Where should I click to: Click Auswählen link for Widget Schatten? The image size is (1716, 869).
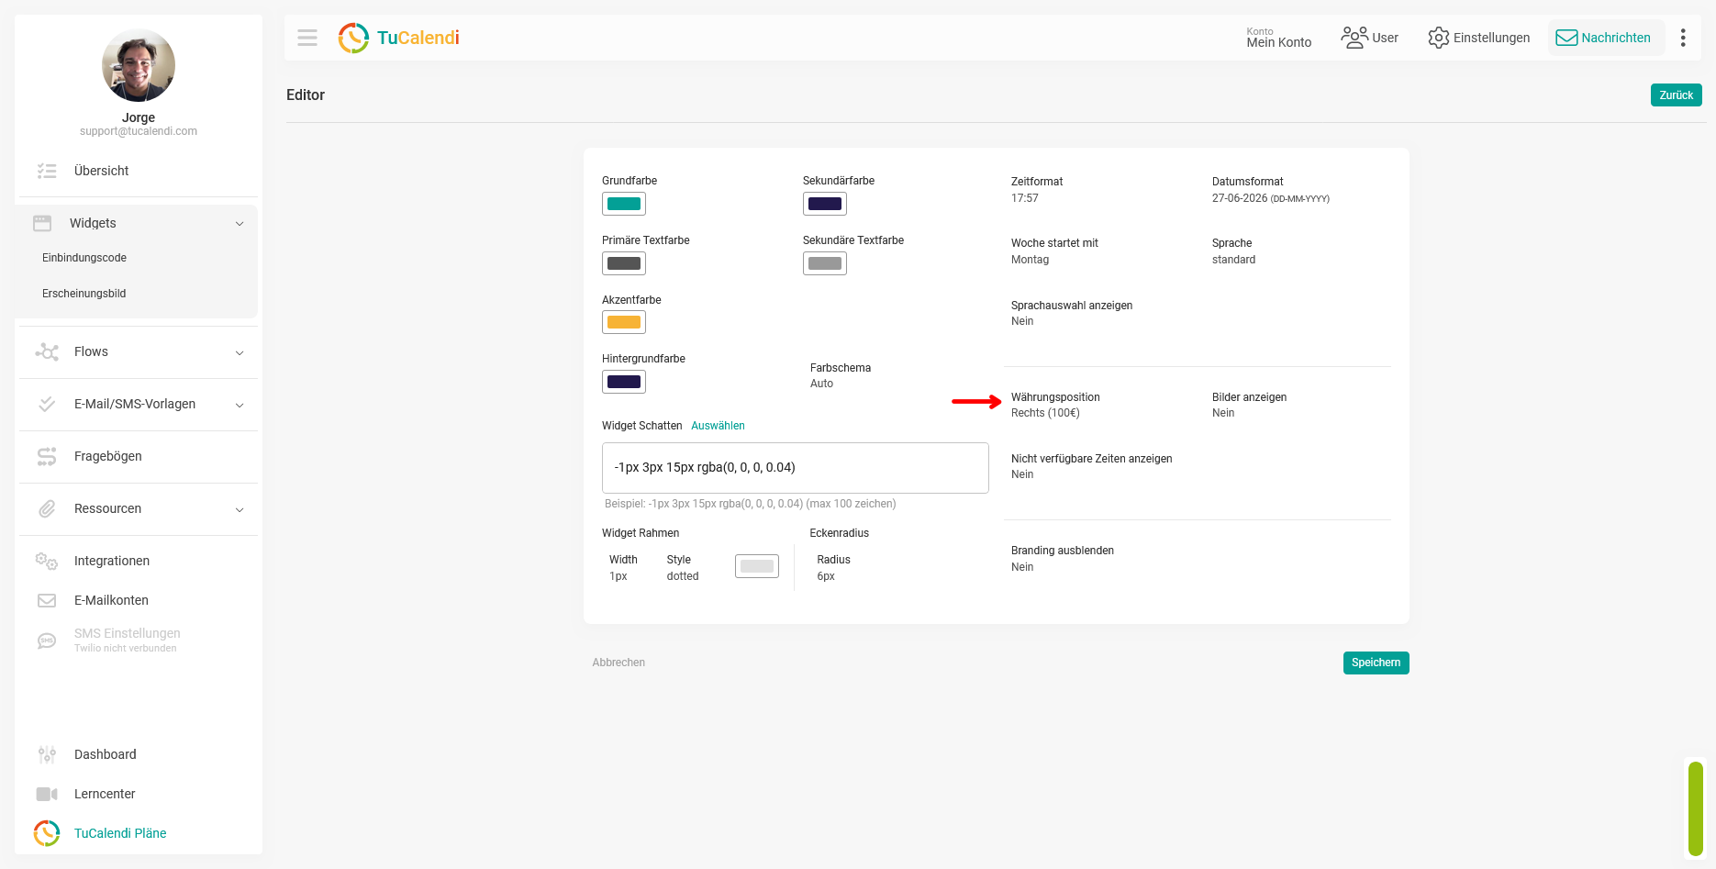click(x=718, y=426)
